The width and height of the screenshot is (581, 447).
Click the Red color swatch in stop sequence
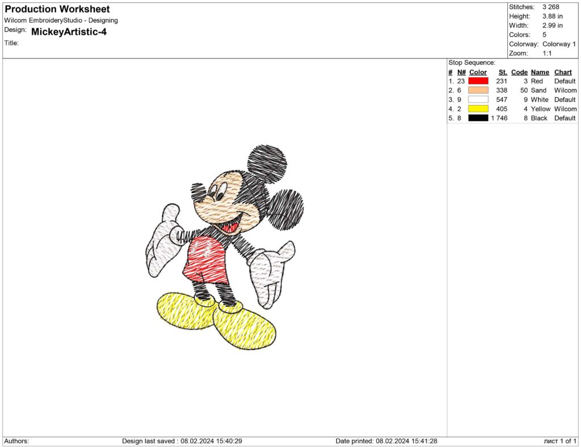click(x=478, y=81)
